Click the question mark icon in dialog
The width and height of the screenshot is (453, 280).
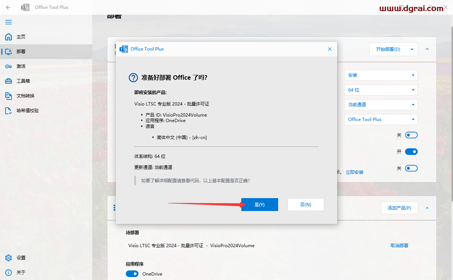[x=133, y=78]
